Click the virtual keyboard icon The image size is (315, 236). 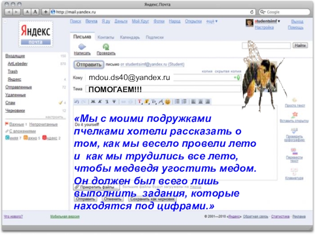[294, 171]
